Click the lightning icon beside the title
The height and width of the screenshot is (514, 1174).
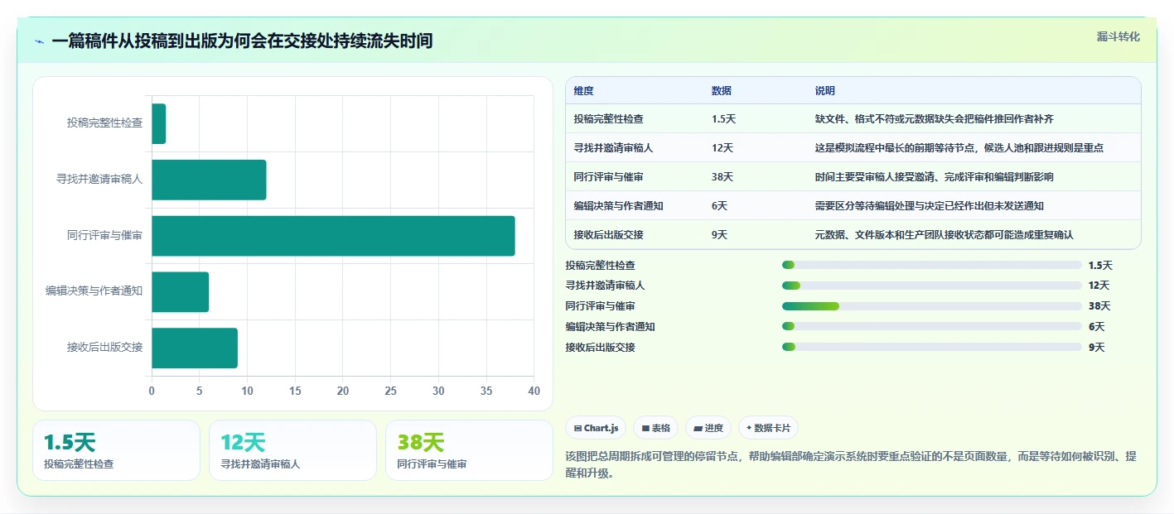[40, 41]
